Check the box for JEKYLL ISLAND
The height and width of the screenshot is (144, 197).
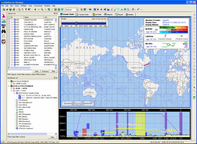tap(9, 58)
